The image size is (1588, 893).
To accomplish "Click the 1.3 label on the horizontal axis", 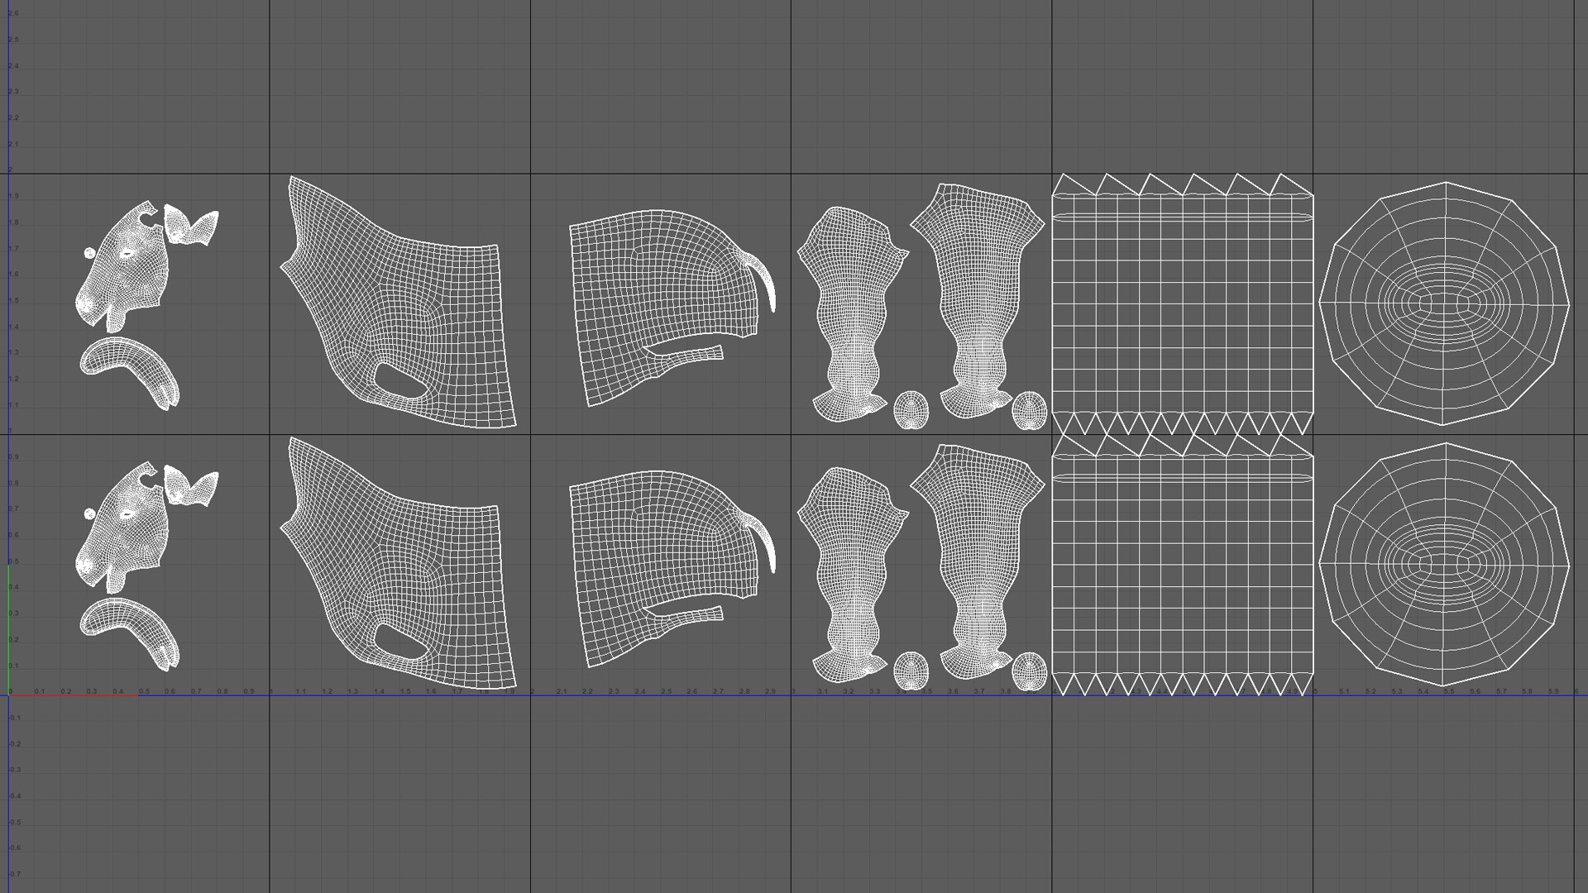I will click(352, 691).
